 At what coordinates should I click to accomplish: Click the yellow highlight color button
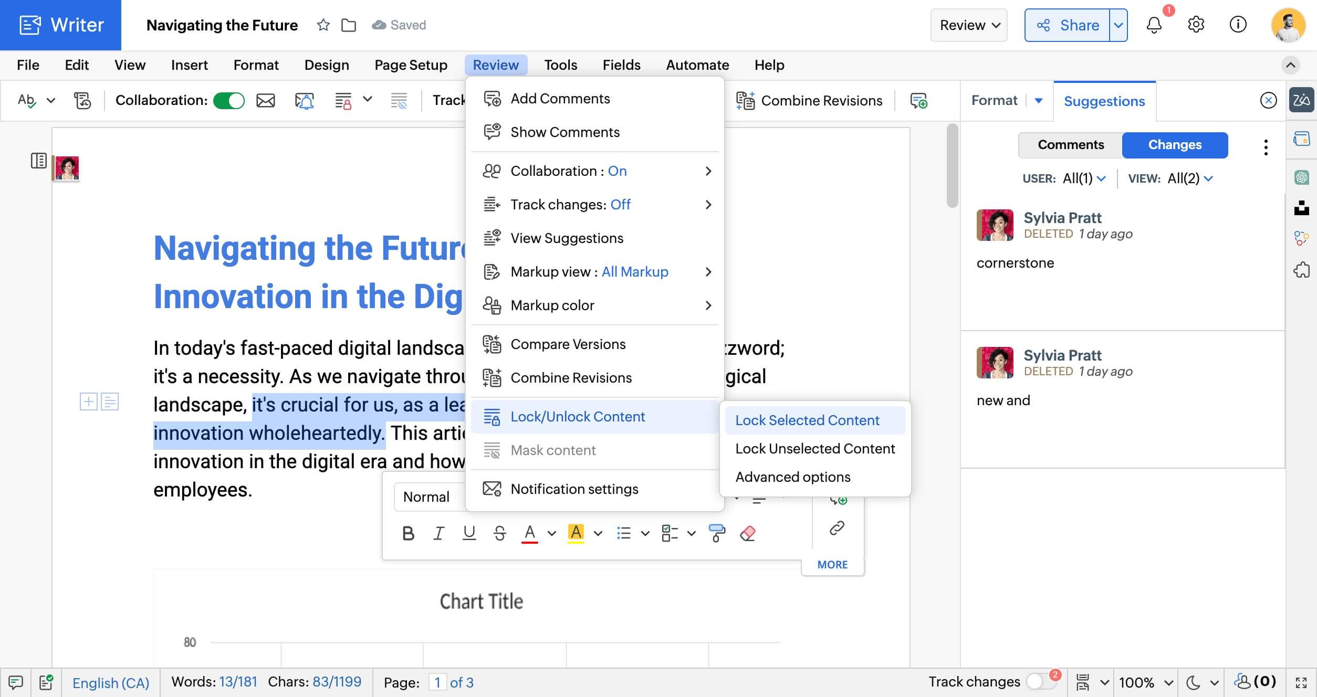(x=576, y=533)
